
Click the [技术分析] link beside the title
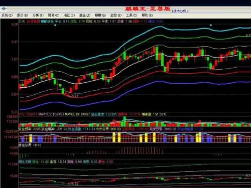tap(180, 11)
